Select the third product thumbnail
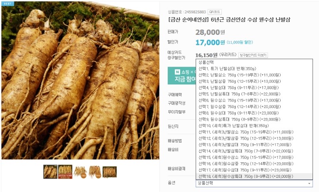 click(80, 172)
